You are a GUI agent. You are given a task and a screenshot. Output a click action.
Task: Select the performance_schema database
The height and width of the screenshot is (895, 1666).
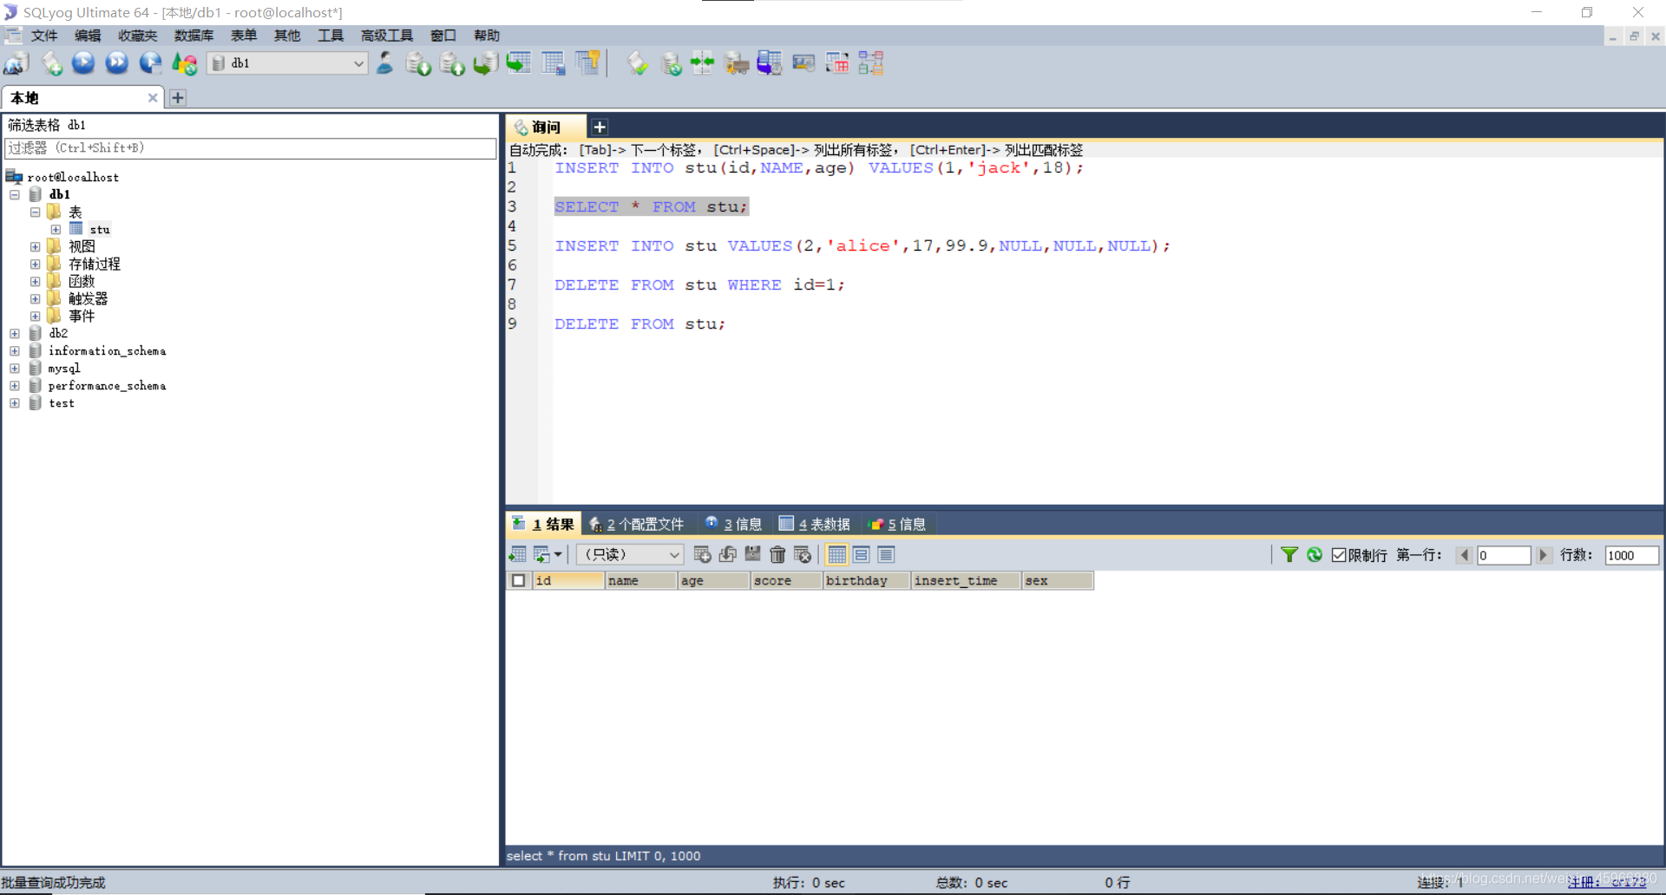point(107,386)
